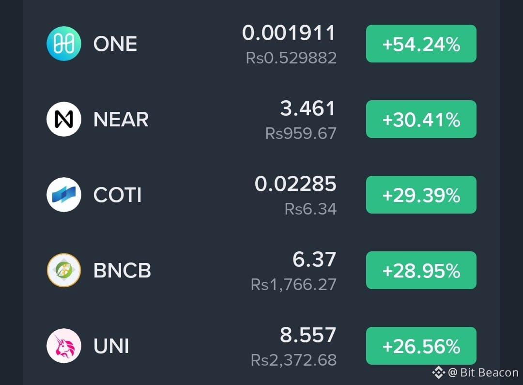Viewport: 523px width, 385px height.
Task: Open the UNI coin name label
Action: pos(111,346)
